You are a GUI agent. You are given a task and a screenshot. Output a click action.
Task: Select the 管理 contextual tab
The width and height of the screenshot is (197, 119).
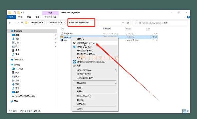click(x=50, y=13)
